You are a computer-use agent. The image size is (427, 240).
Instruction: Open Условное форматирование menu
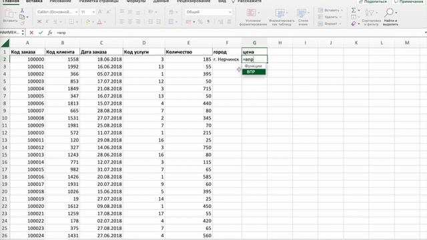(x=253, y=17)
